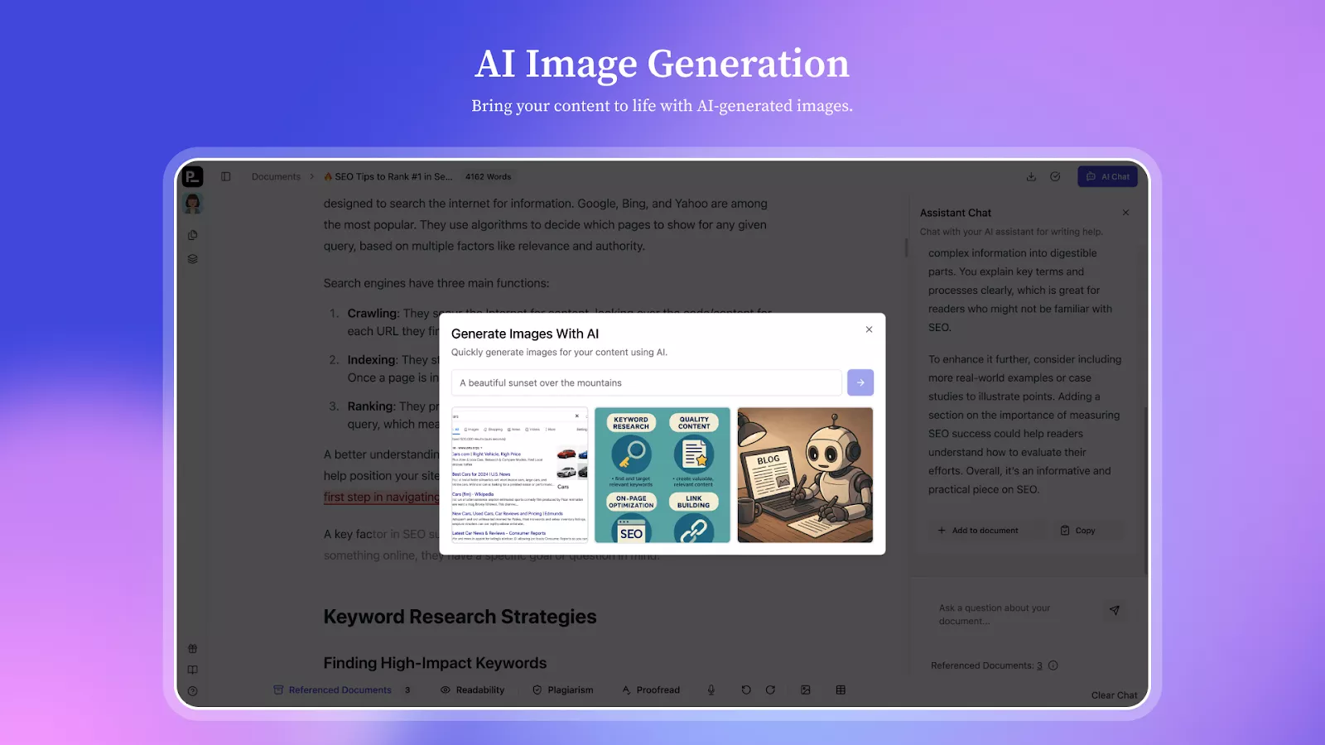
Task: Toggle the sidebar panel icon in header
Action: tap(225, 176)
